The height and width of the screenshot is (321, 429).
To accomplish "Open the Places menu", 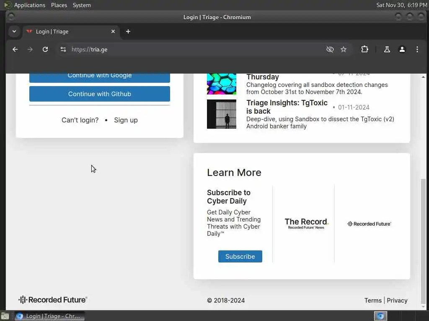I will (59, 5).
